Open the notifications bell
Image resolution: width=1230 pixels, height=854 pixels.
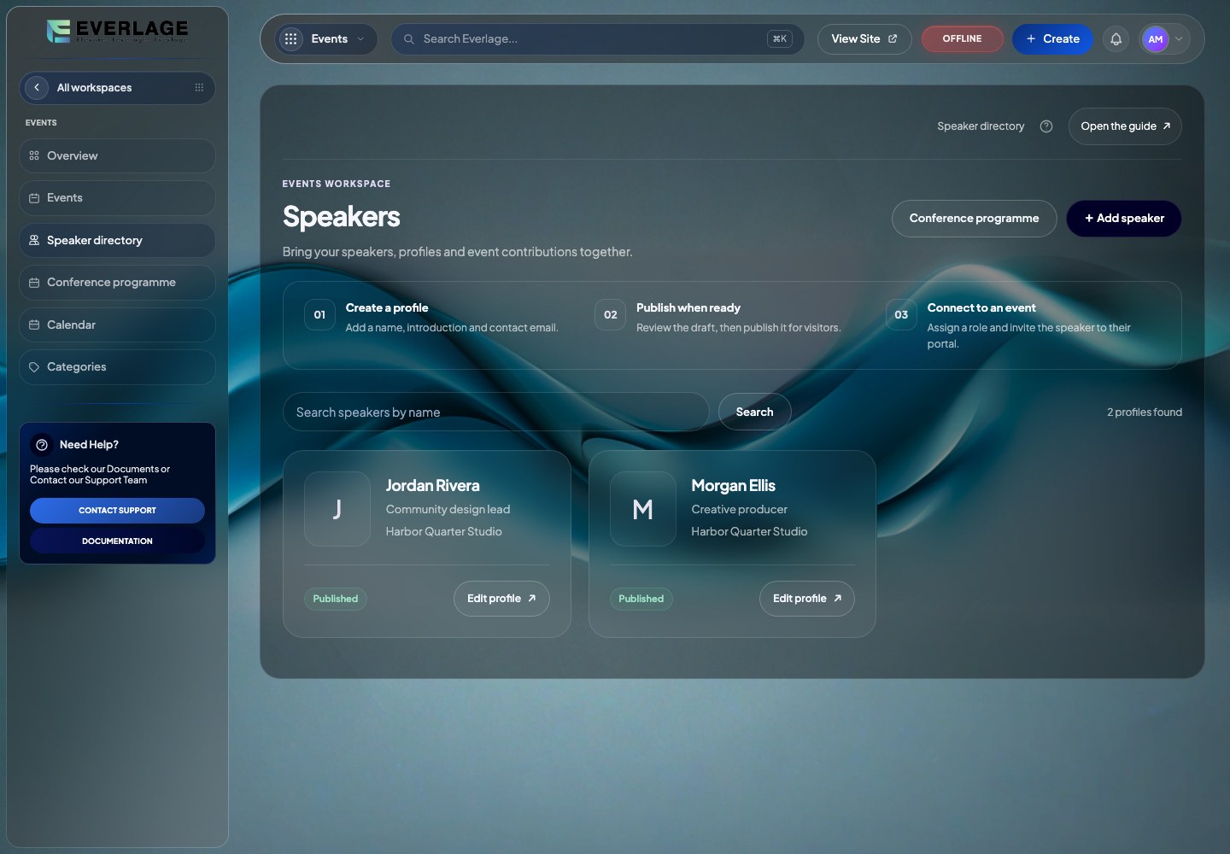[x=1116, y=38]
